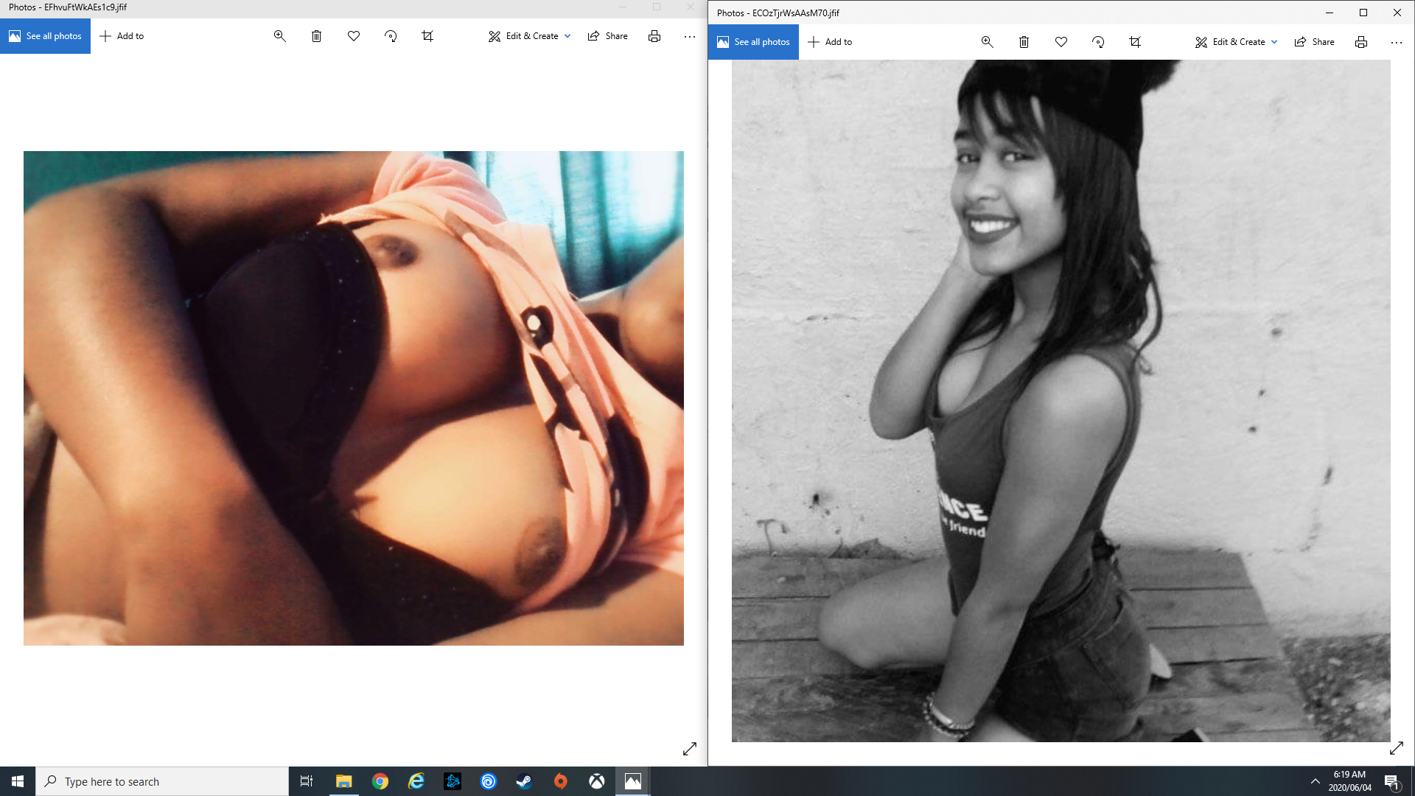The width and height of the screenshot is (1415, 796).
Task: Enter fullscreen using arrow in right window
Action: pos(1396,748)
